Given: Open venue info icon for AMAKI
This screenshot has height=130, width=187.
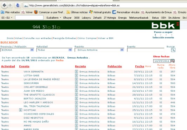Looking at the screenshot, I should 76,125.
